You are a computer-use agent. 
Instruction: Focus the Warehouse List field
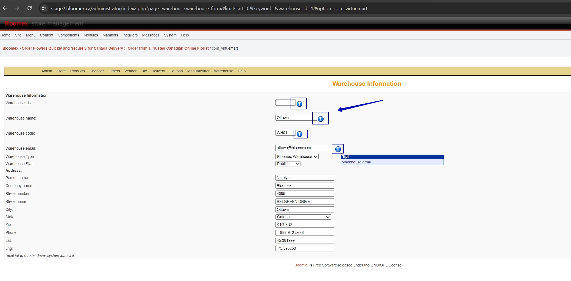285,103
